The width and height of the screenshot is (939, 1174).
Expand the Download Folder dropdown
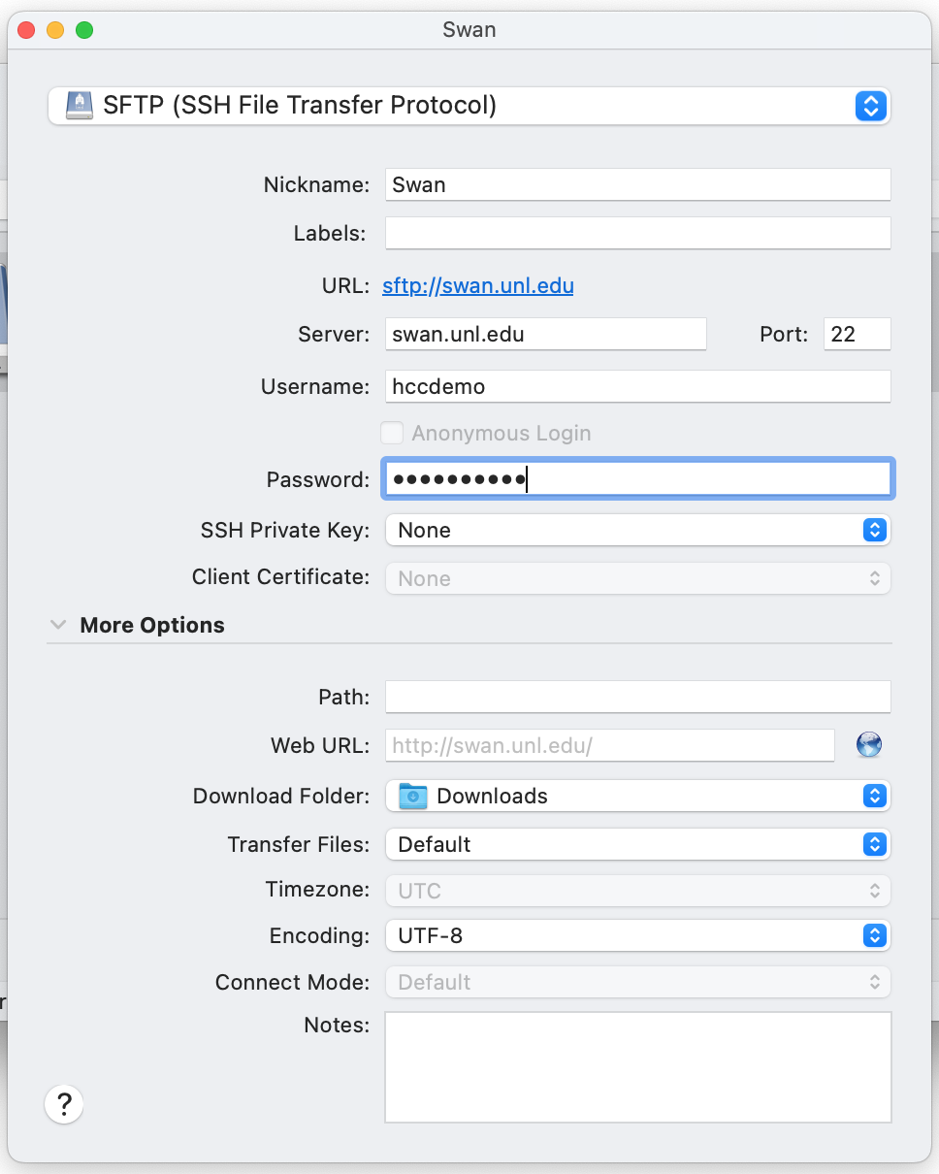tap(636, 796)
